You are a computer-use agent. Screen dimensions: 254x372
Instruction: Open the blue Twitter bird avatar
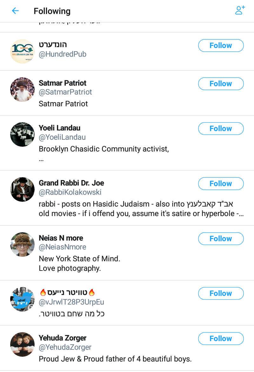tap(22, 299)
